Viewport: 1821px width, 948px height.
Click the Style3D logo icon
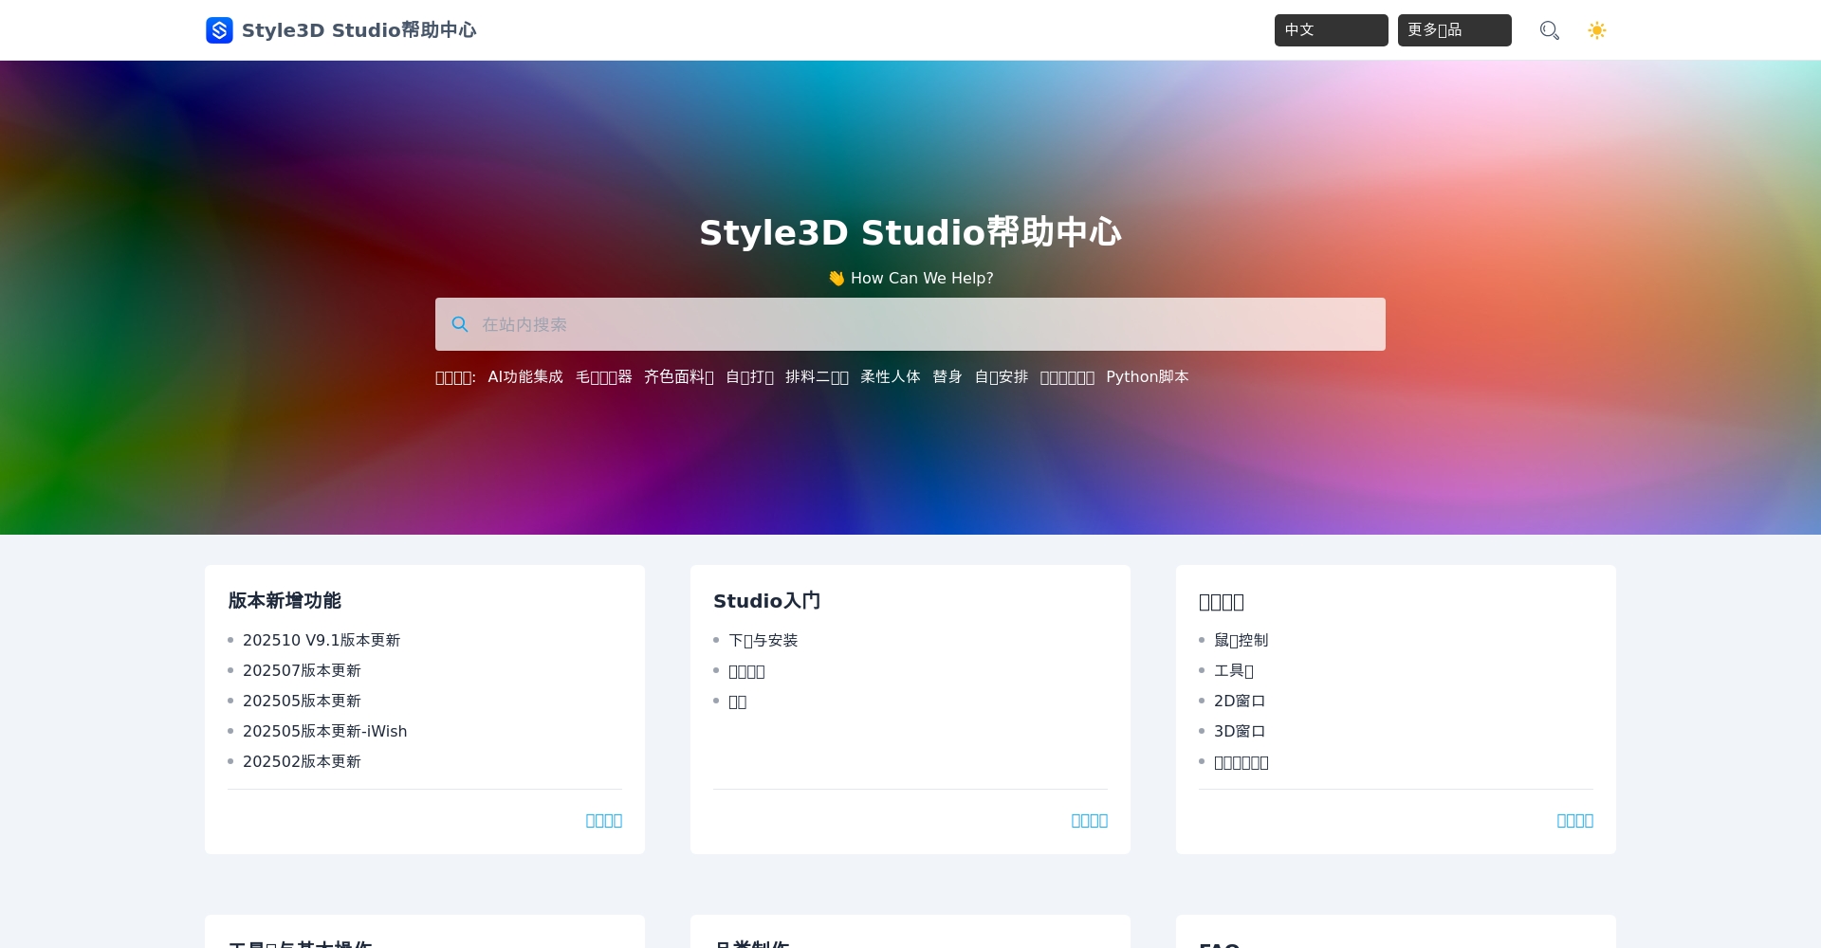(x=219, y=30)
